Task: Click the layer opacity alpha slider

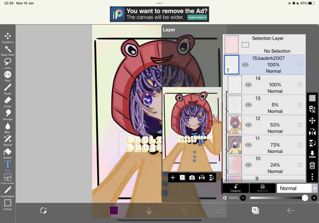Action: tap(279, 198)
